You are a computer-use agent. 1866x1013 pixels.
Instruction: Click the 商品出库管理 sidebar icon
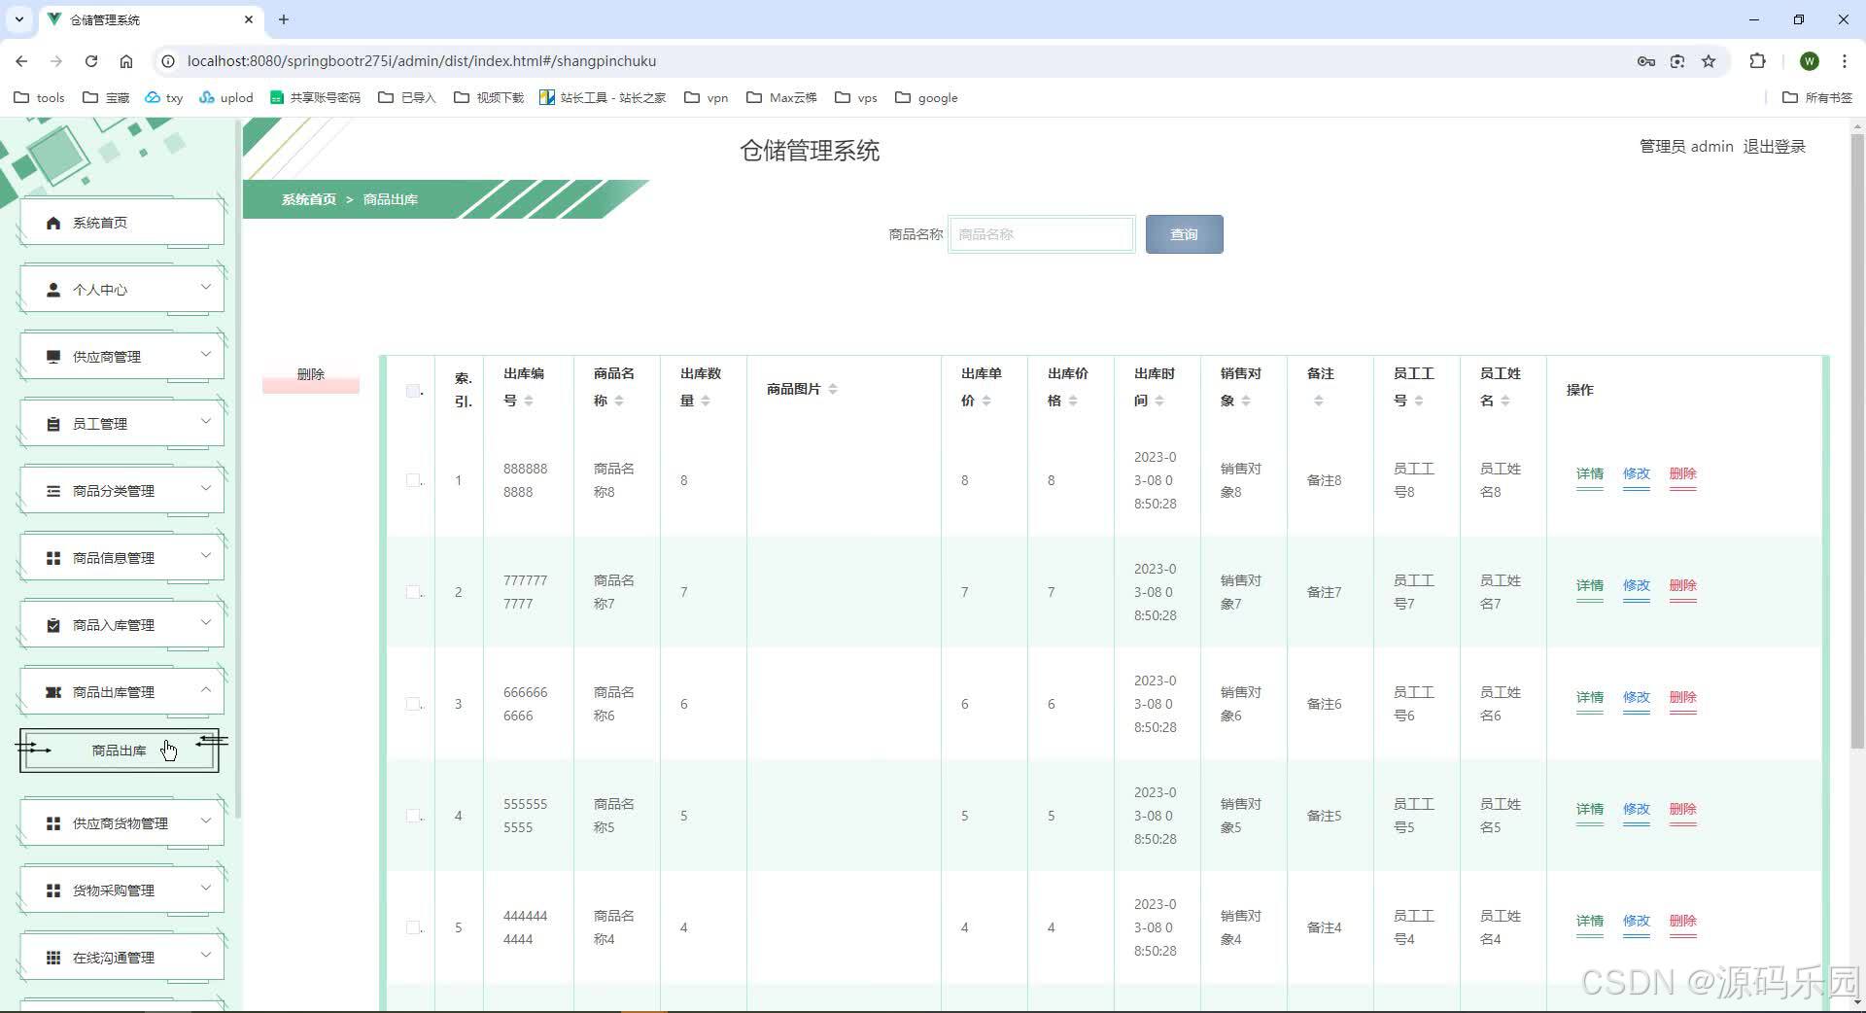[x=54, y=691]
